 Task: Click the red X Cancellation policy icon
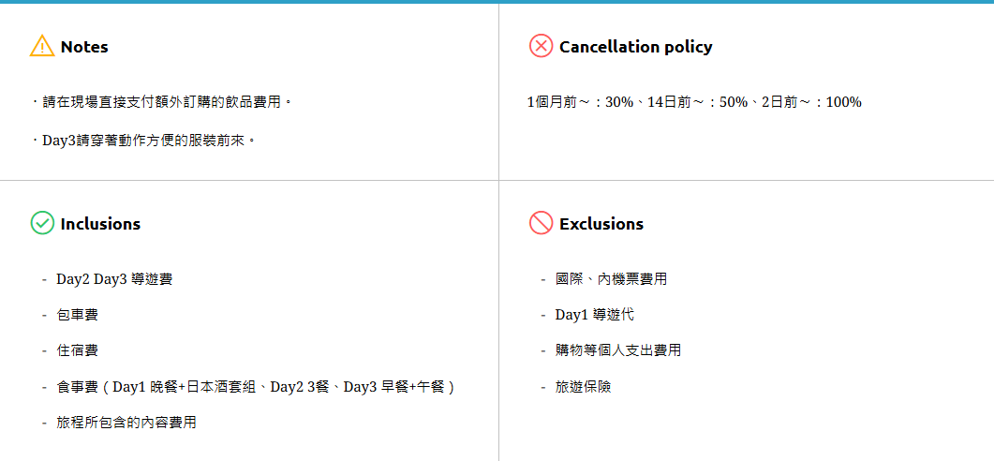coord(541,46)
